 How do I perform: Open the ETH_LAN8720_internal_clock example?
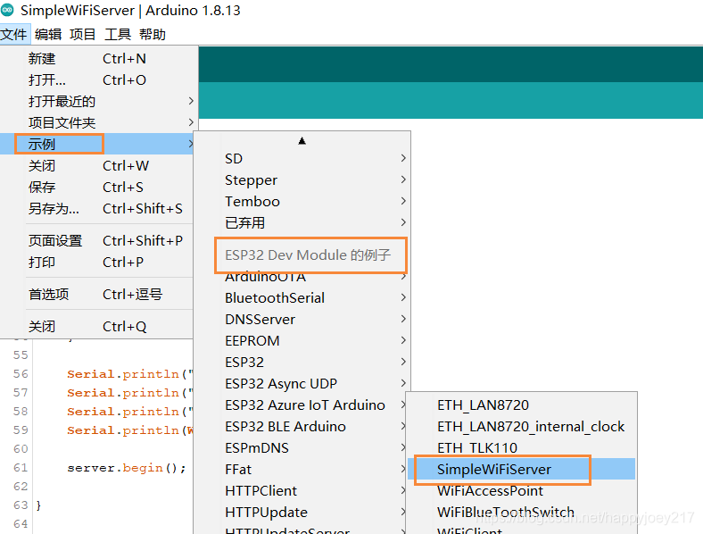(522, 427)
